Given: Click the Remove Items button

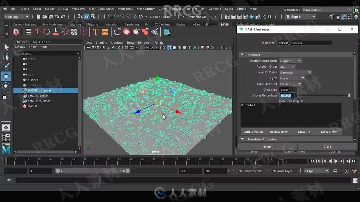Looking at the screenshot, I should click(279, 132).
